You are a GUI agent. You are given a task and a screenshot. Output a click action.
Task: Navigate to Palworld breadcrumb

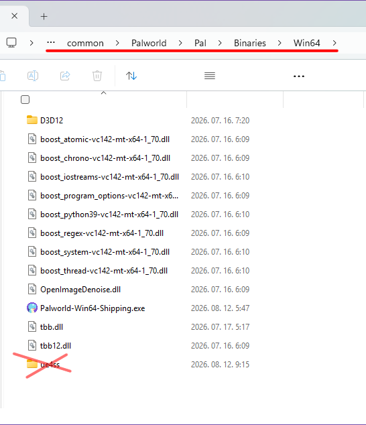149,43
